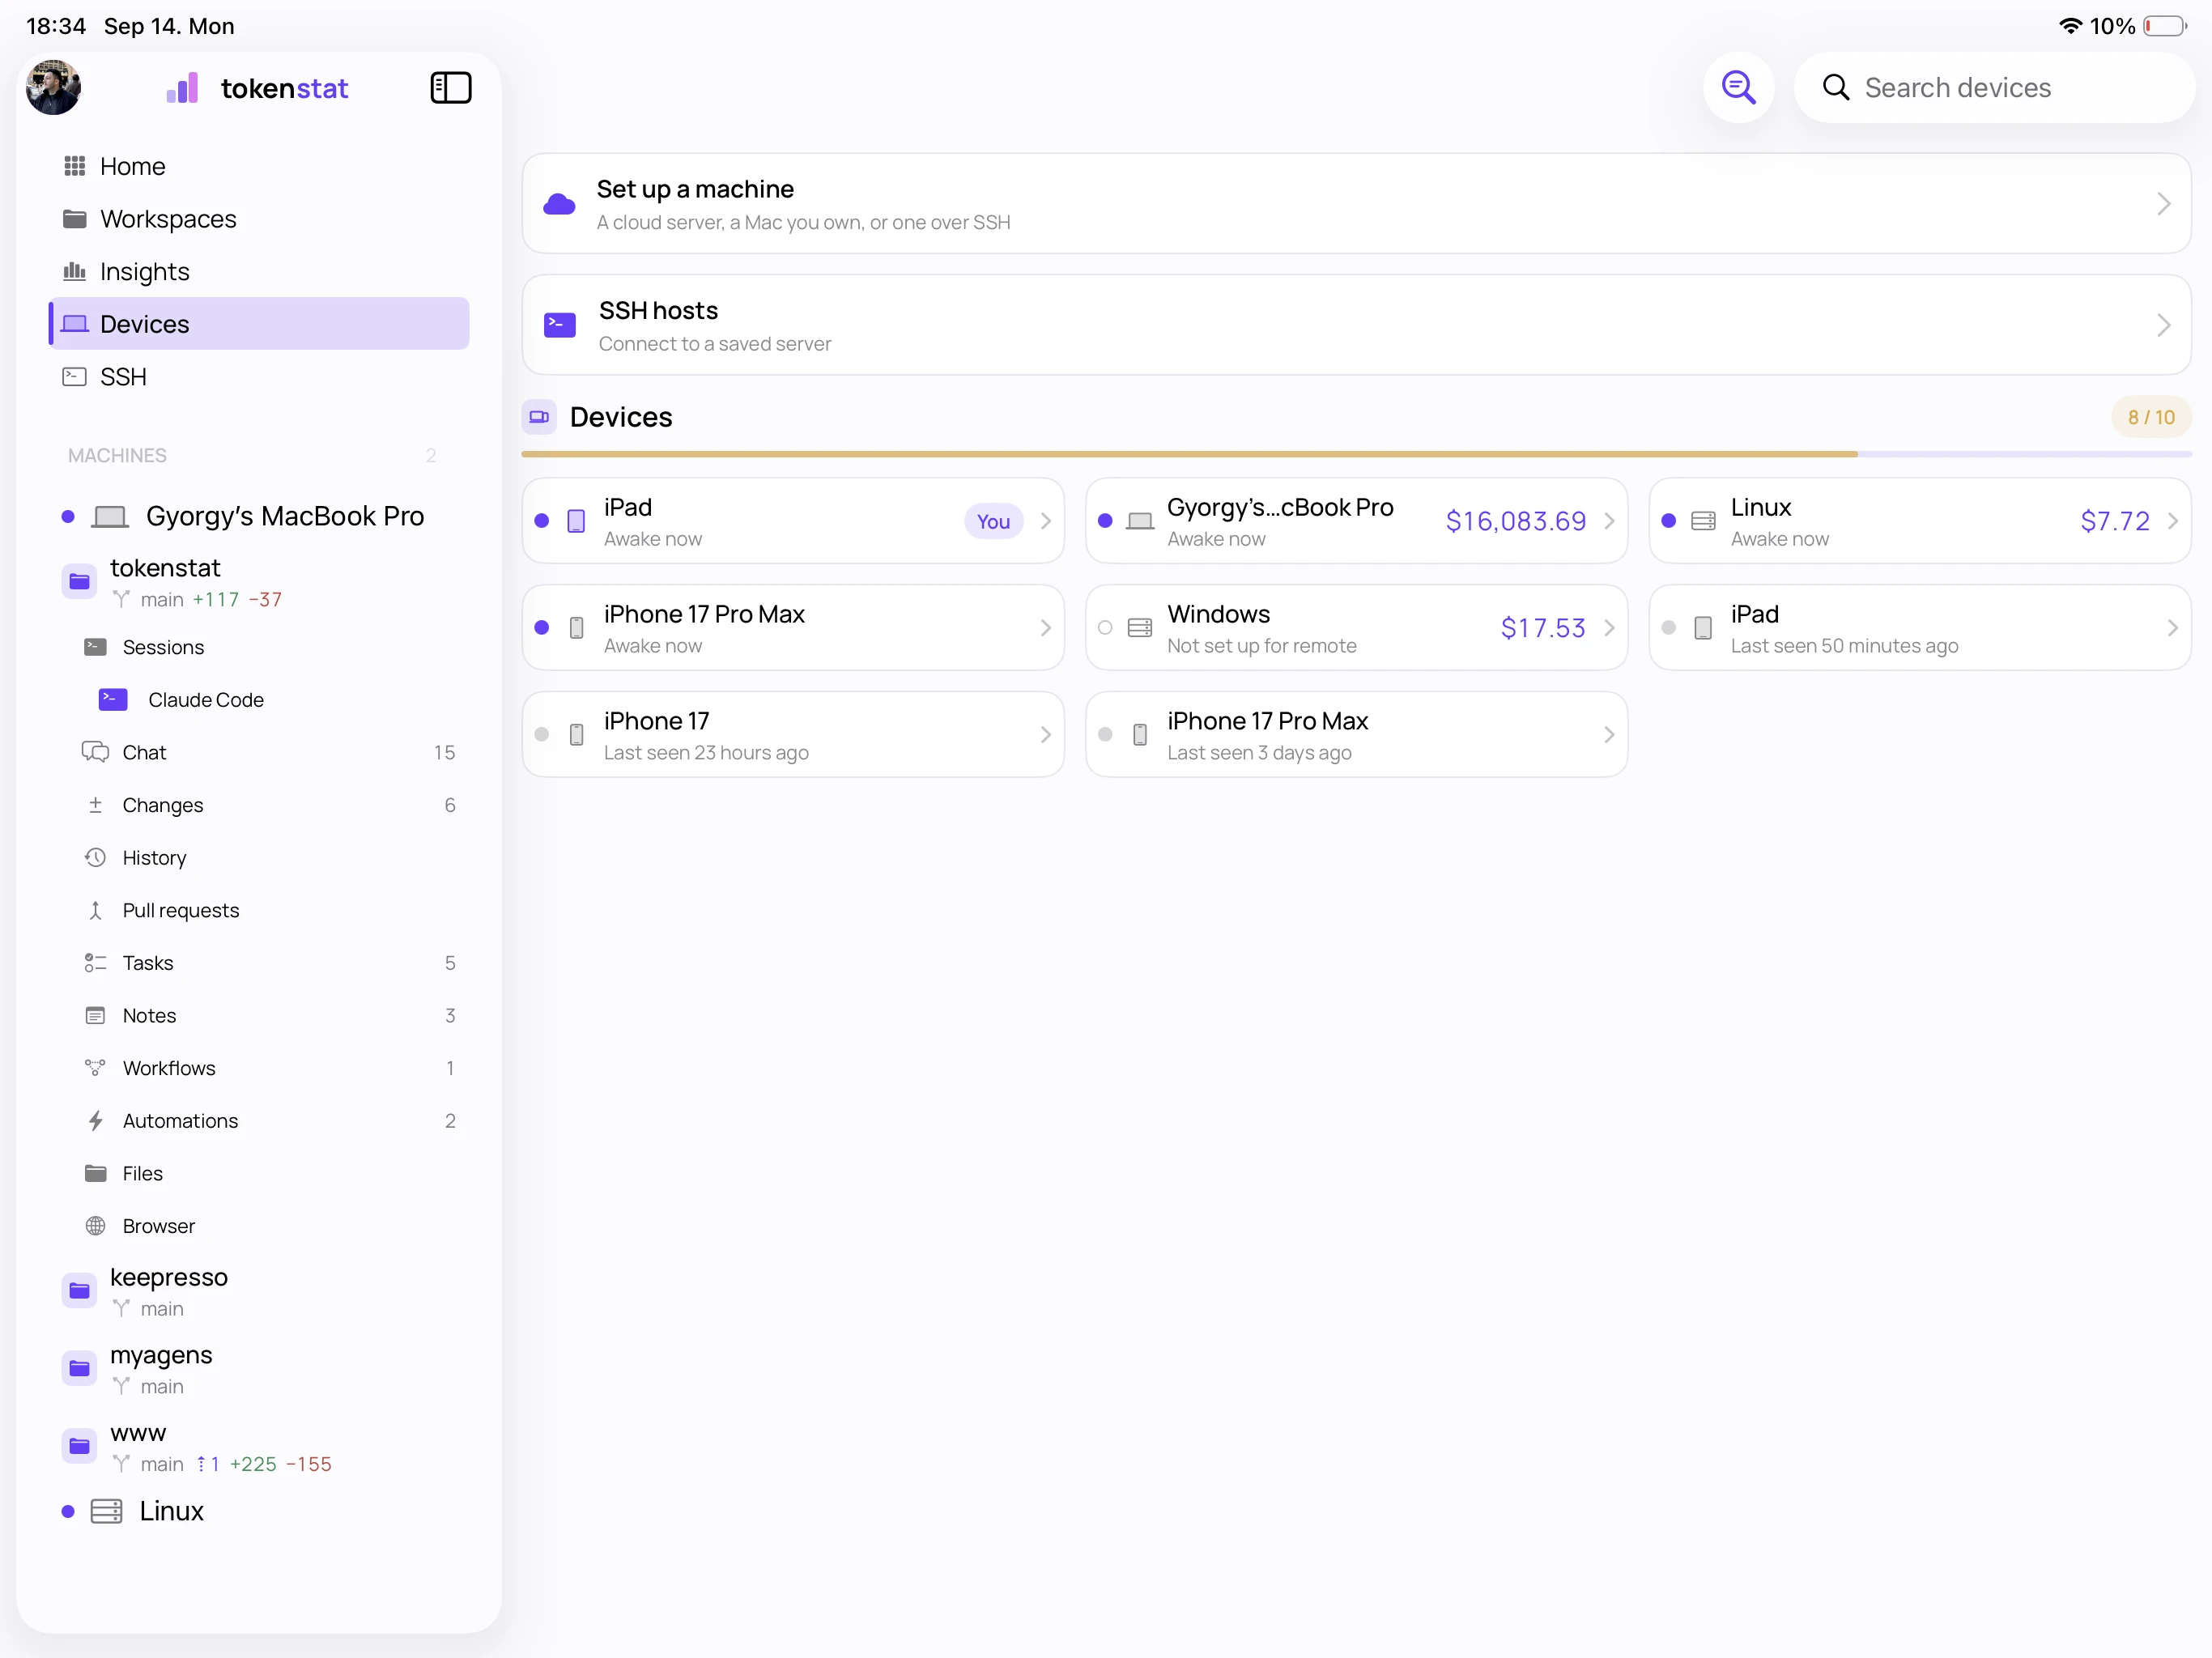Viewport: 2212px width, 1658px height.
Task: Click the Pull requests merge icon
Action: 95,911
